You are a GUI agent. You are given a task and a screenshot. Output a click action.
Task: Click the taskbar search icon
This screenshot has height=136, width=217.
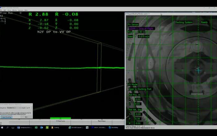(x=7, y=127)
